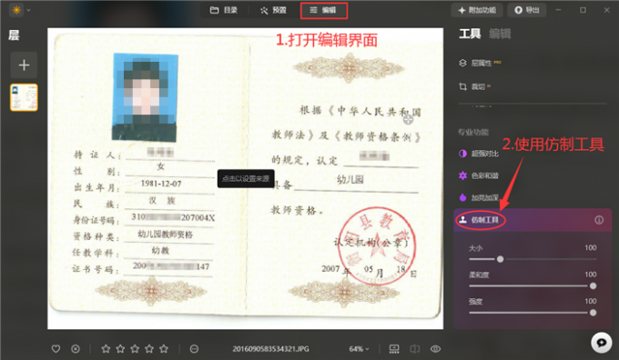The image size is (619, 360).
Task: Click 大小 slider value 100
Action: click(591, 247)
